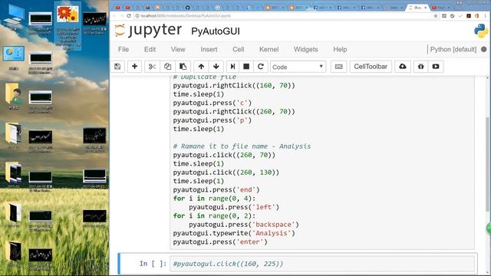Viewport: 491px width, 276px height.
Task: Click the line pyautogui.typewrite('Analysis')
Action: point(234,233)
